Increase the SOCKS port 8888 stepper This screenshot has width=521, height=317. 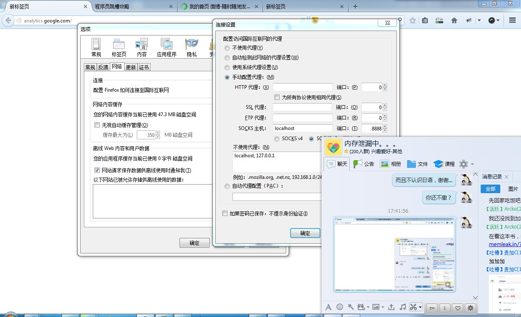(x=385, y=126)
